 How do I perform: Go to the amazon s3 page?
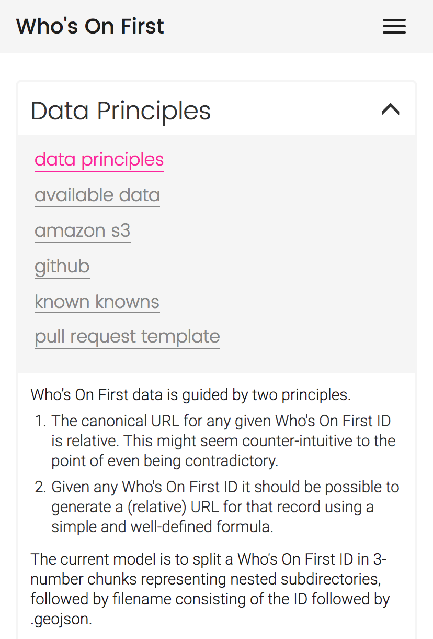(x=82, y=230)
